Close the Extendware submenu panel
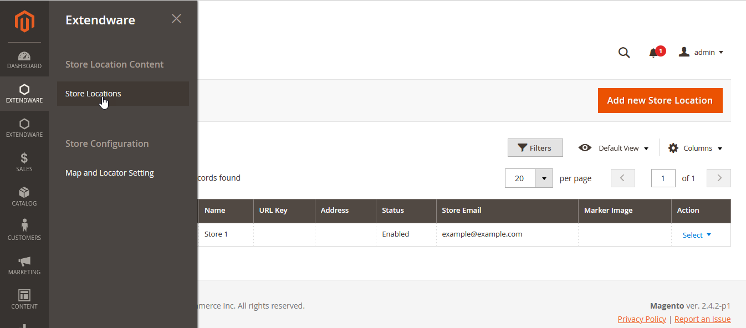This screenshot has height=328, width=746. click(176, 19)
